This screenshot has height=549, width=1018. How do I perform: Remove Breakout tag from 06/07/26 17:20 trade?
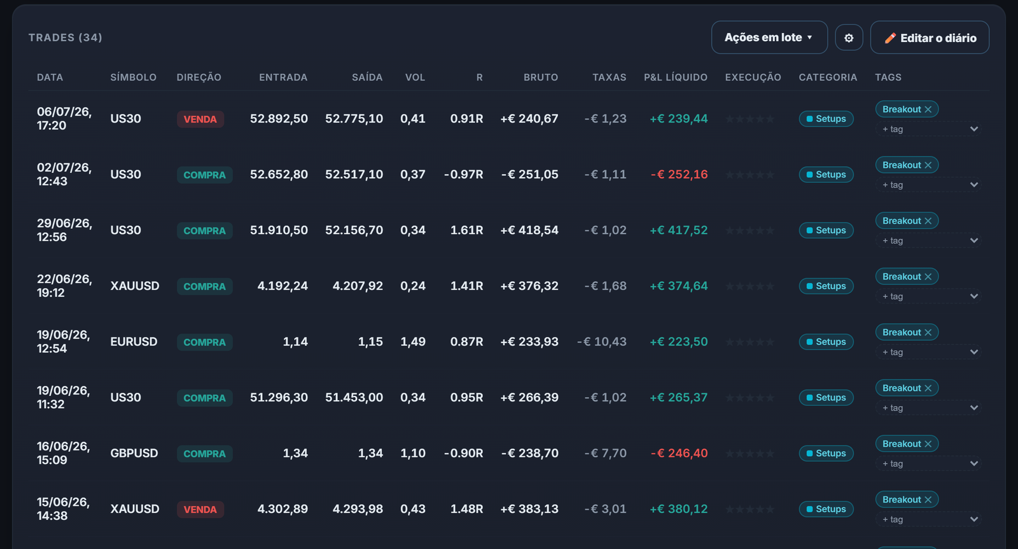tap(928, 109)
